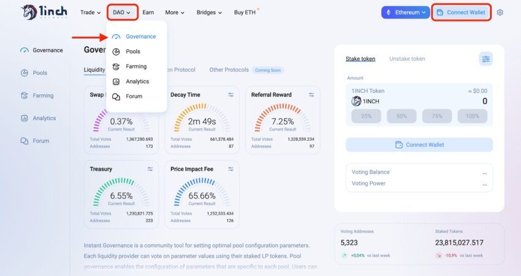Open the settings gear icon
The width and height of the screenshot is (521, 276).
click(500, 12)
